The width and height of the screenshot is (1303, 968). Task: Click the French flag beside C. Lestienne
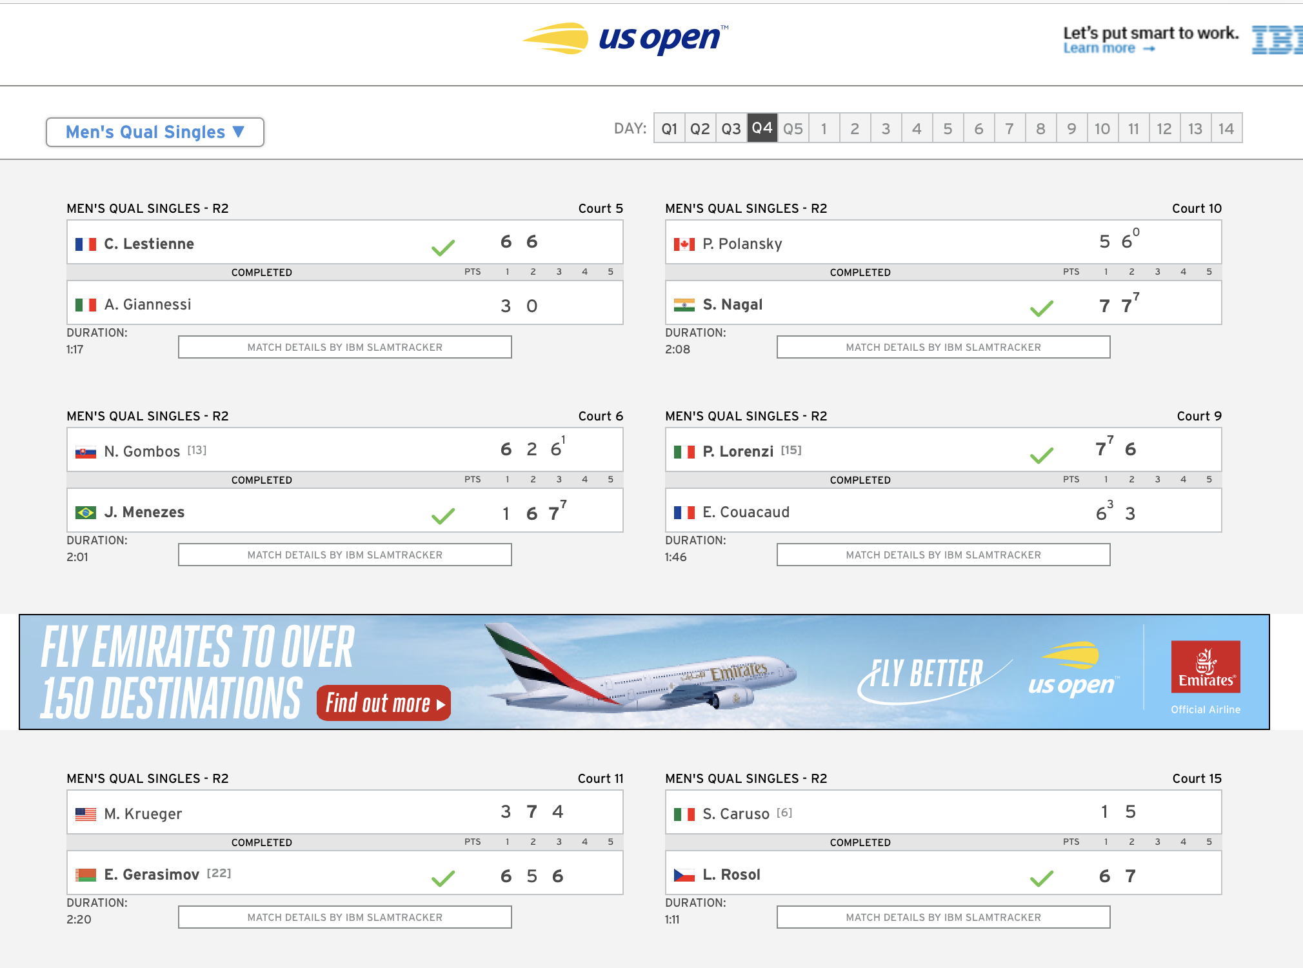pyautogui.click(x=86, y=244)
